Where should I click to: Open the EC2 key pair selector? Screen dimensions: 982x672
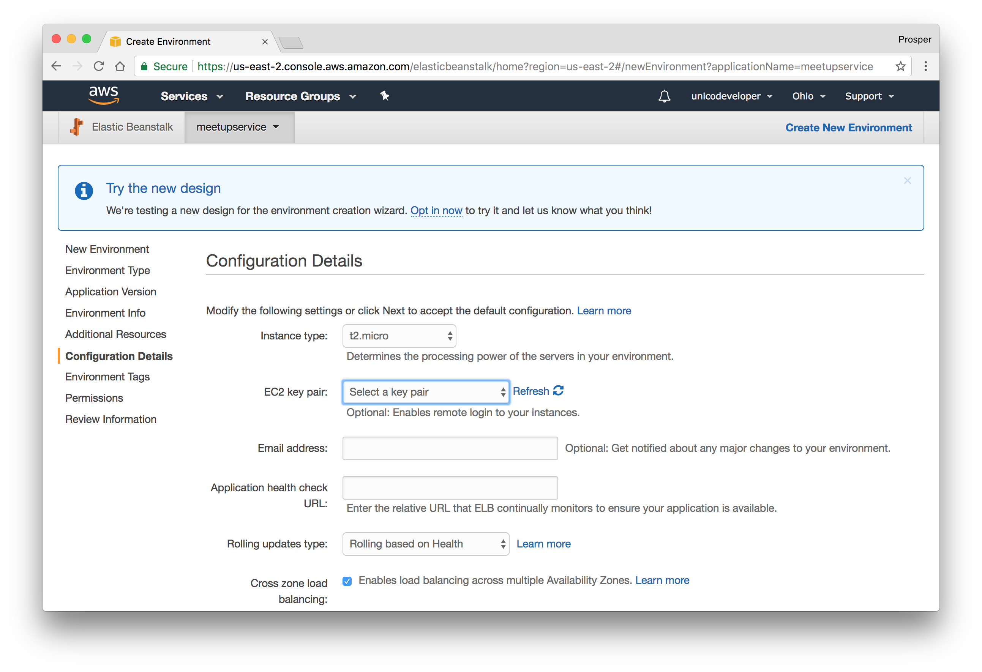(426, 392)
